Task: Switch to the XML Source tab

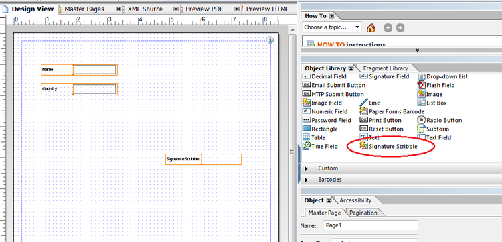Action: coord(145,9)
